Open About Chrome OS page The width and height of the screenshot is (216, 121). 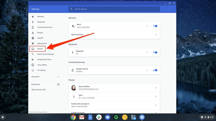coord(39,90)
